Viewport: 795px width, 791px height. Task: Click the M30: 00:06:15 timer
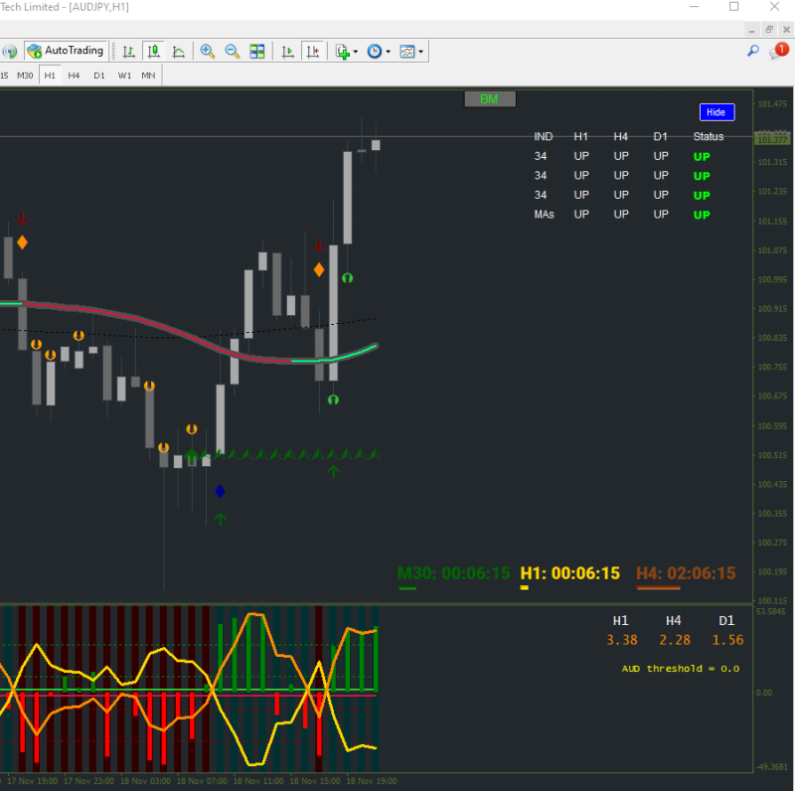click(x=453, y=573)
